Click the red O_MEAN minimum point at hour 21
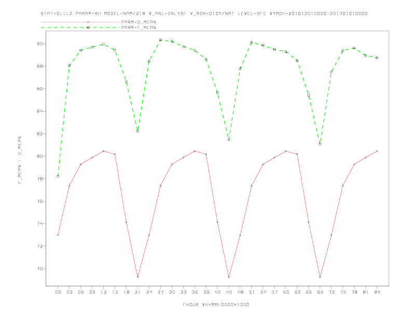The height and width of the screenshot is (318, 411). click(138, 277)
